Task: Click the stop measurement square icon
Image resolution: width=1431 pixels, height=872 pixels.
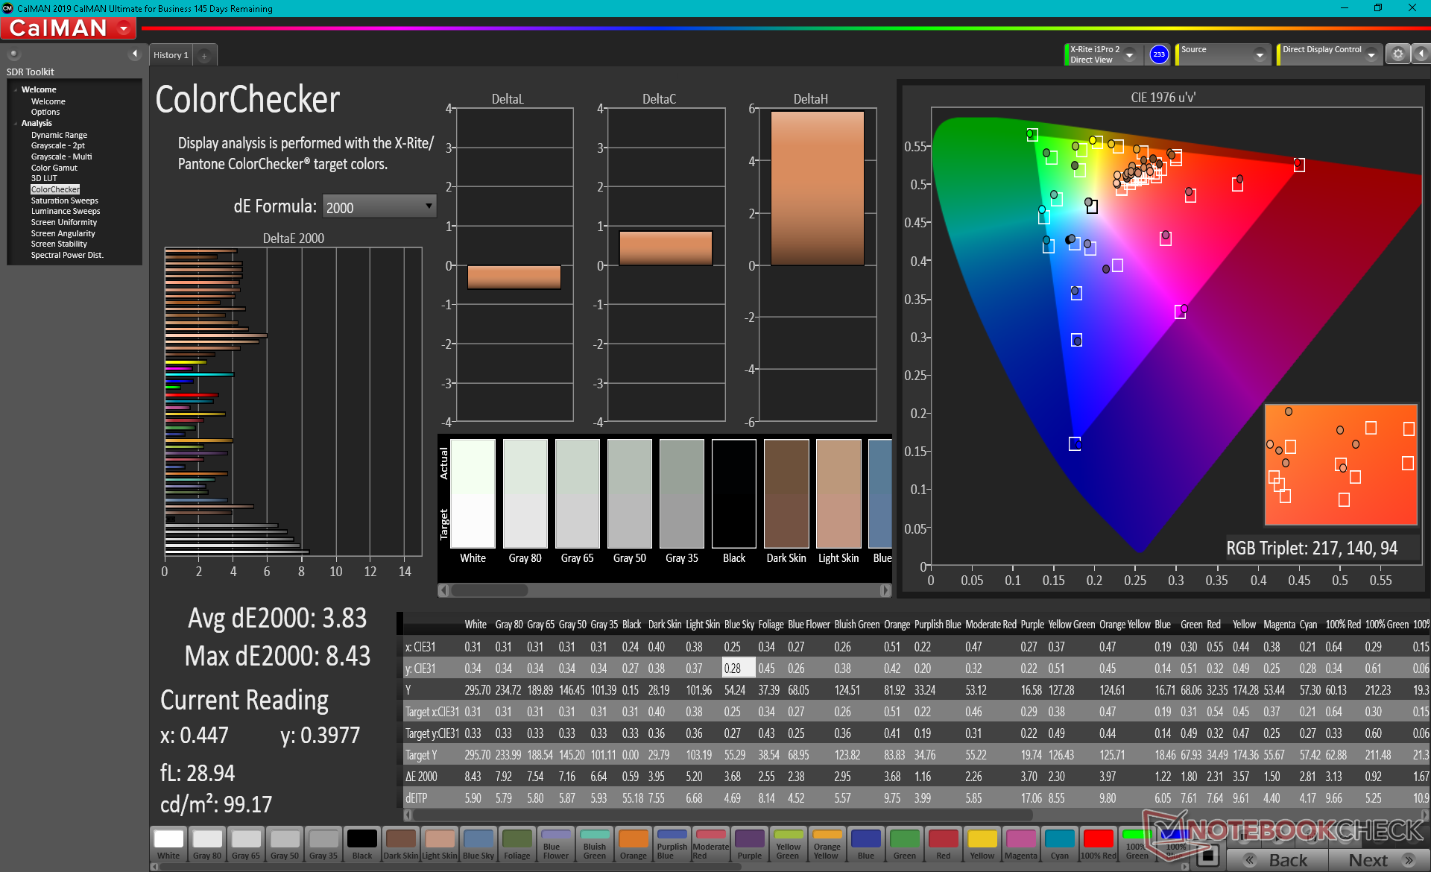Action: [x=1207, y=856]
